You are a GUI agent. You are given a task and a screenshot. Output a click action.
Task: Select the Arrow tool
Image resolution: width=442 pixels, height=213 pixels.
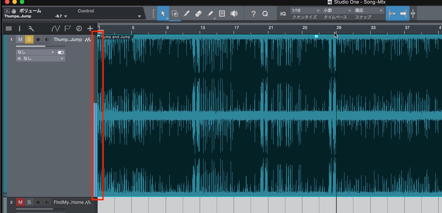point(163,14)
